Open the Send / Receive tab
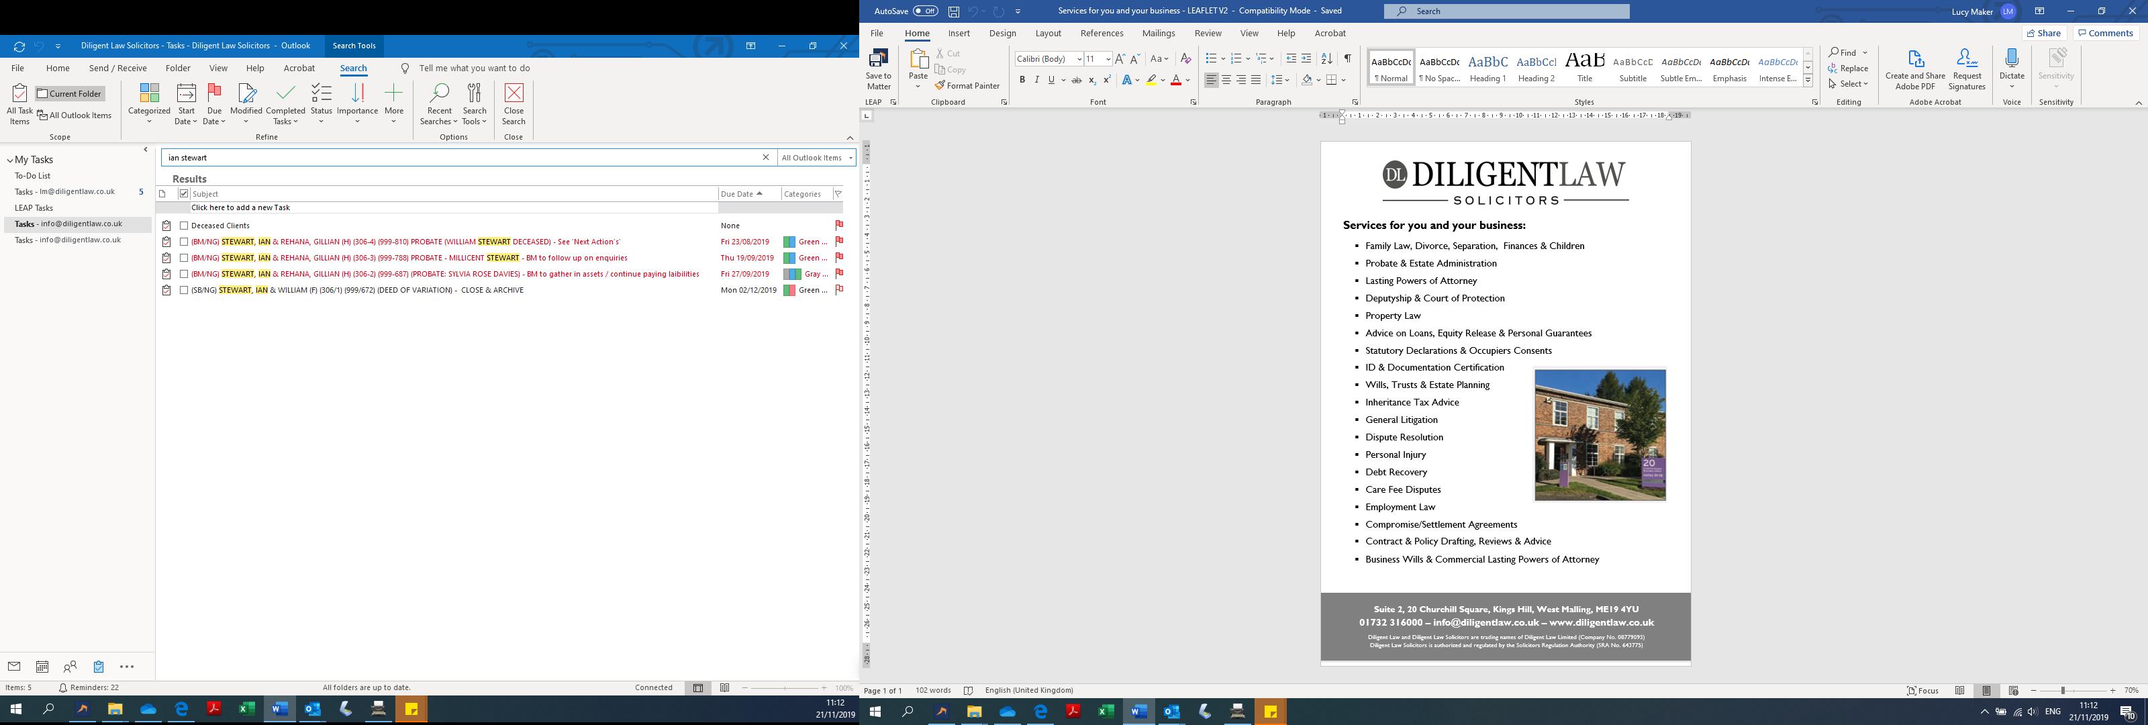The width and height of the screenshot is (2148, 725). pyautogui.click(x=117, y=68)
